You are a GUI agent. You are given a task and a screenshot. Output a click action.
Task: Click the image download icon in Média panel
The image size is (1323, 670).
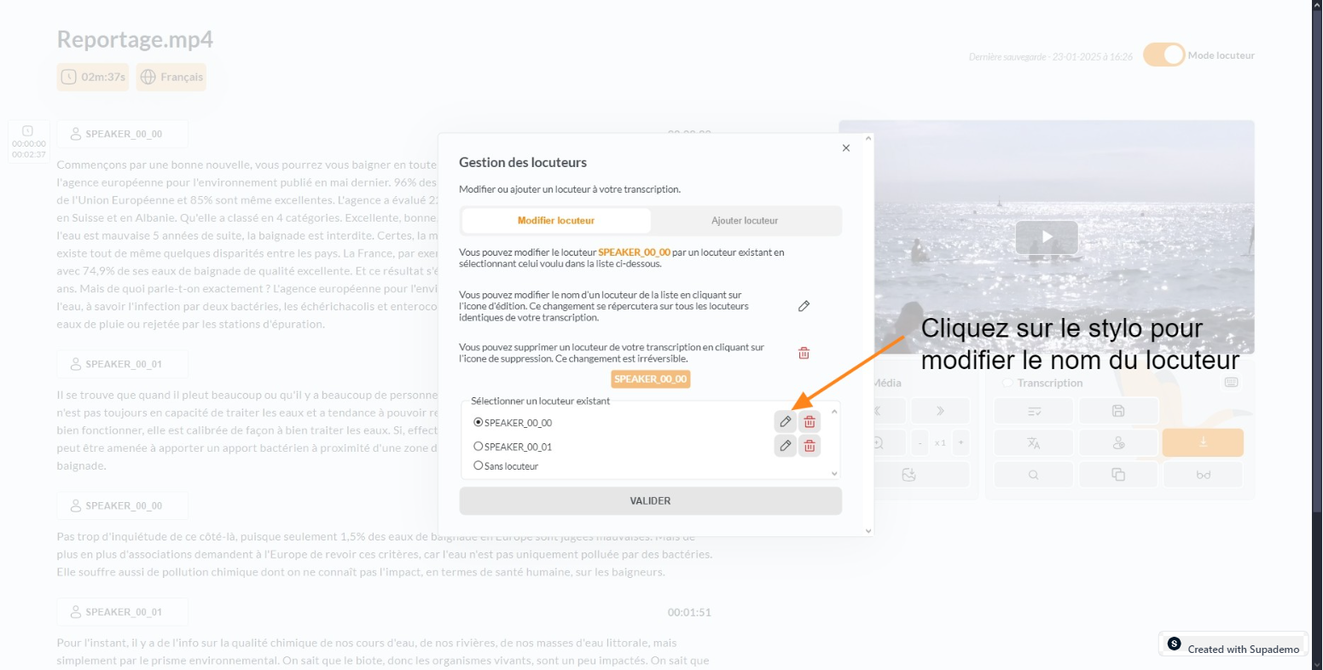pyautogui.click(x=909, y=475)
